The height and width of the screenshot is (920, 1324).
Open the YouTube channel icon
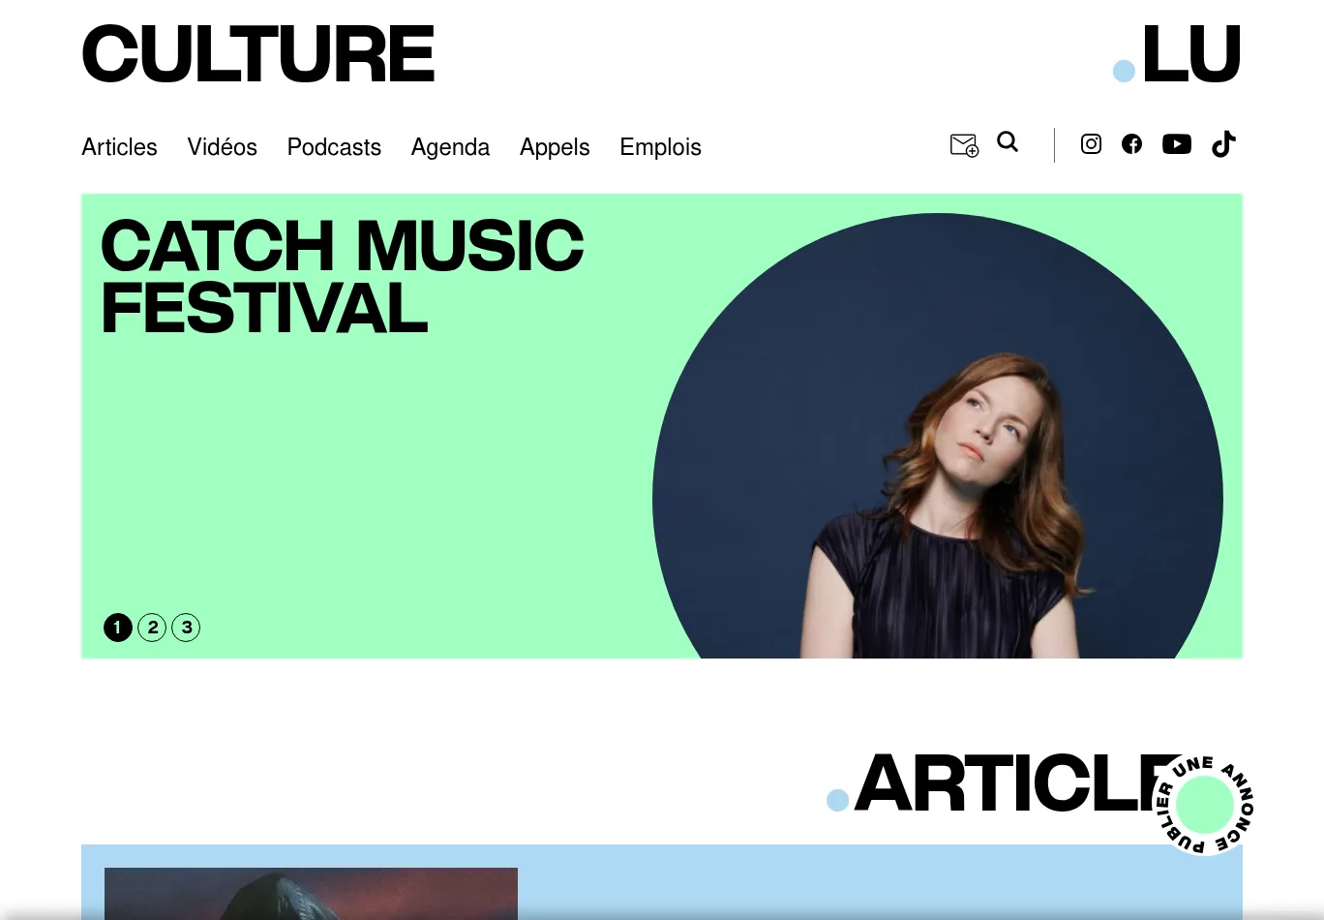click(x=1177, y=144)
